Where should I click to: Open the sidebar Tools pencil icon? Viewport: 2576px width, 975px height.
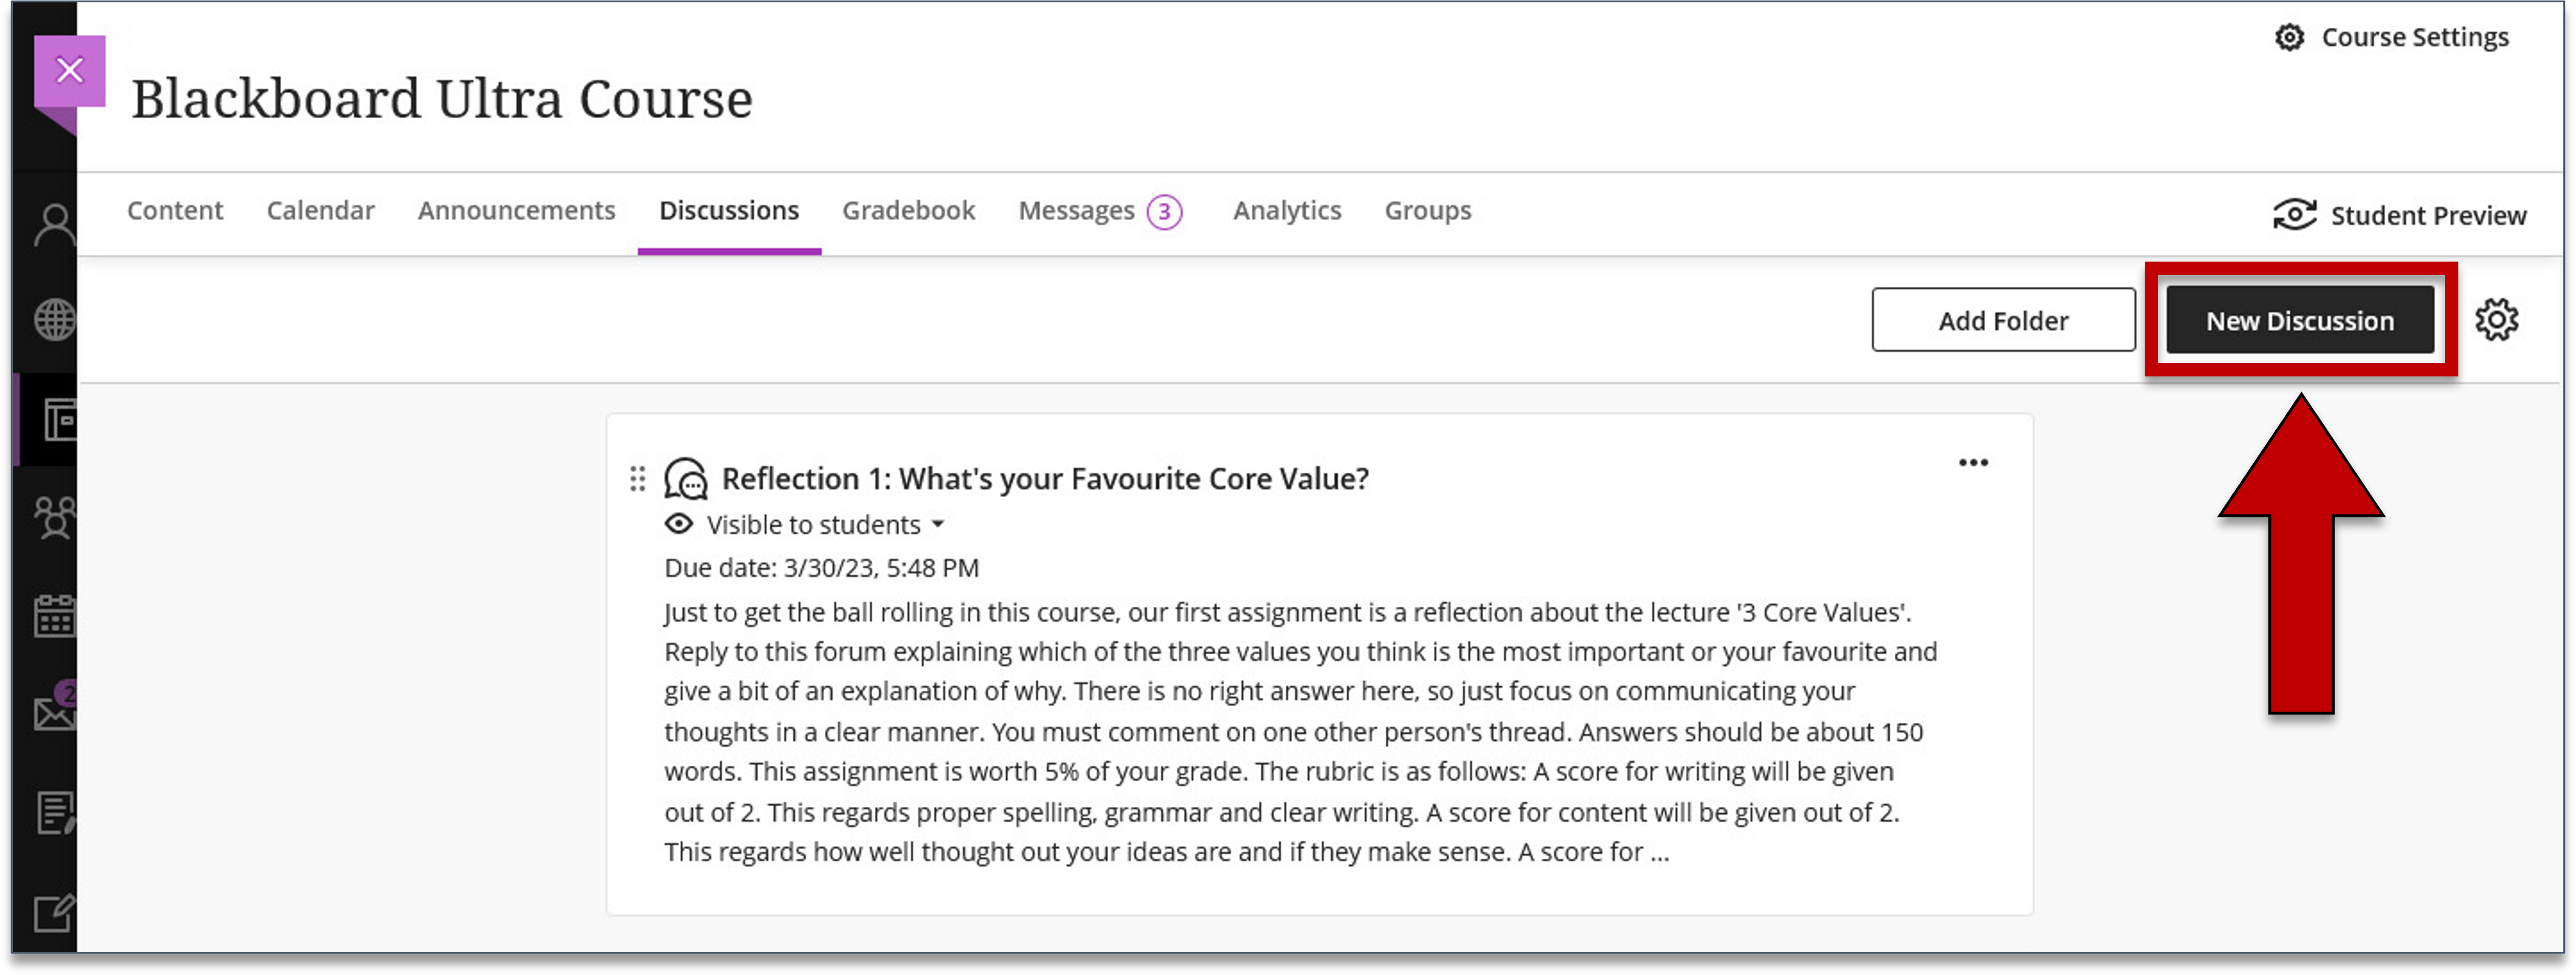coord(55,912)
